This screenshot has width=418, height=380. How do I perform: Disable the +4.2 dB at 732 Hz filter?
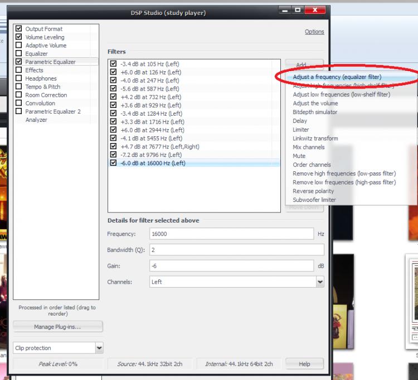pos(113,97)
